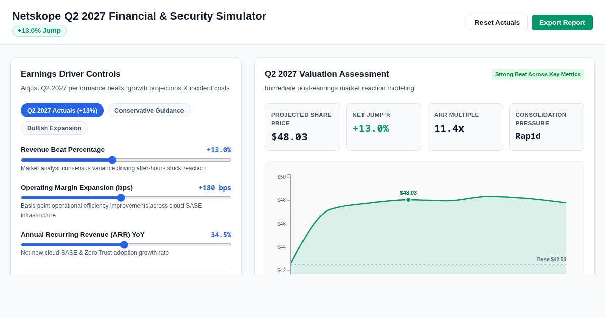Click the $44 axis label
The height and width of the screenshot is (318, 605).
(x=281, y=247)
